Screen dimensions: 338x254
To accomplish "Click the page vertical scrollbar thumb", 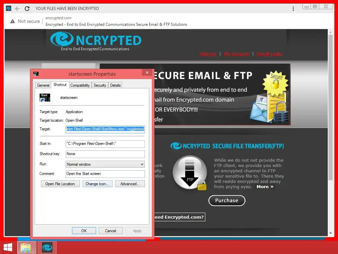I will click(x=330, y=107).
